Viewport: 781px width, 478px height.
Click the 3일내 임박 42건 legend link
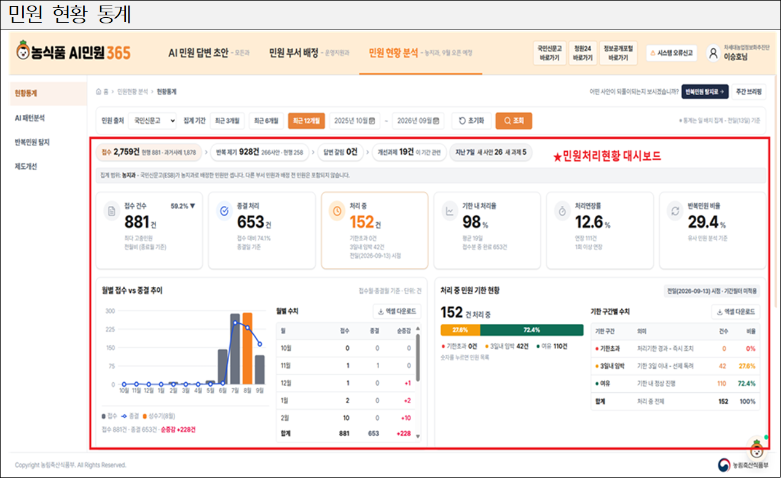[506, 347]
